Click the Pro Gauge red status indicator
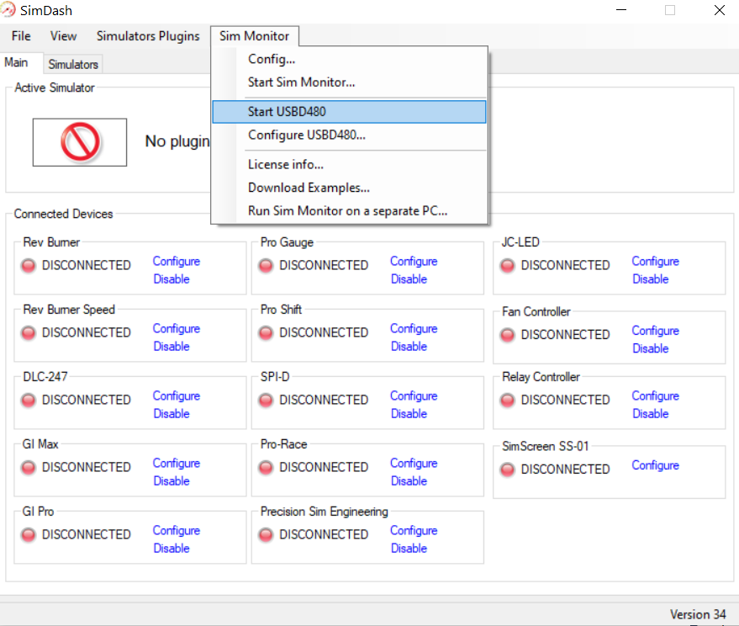The image size is (739, 626). [267, 266]
